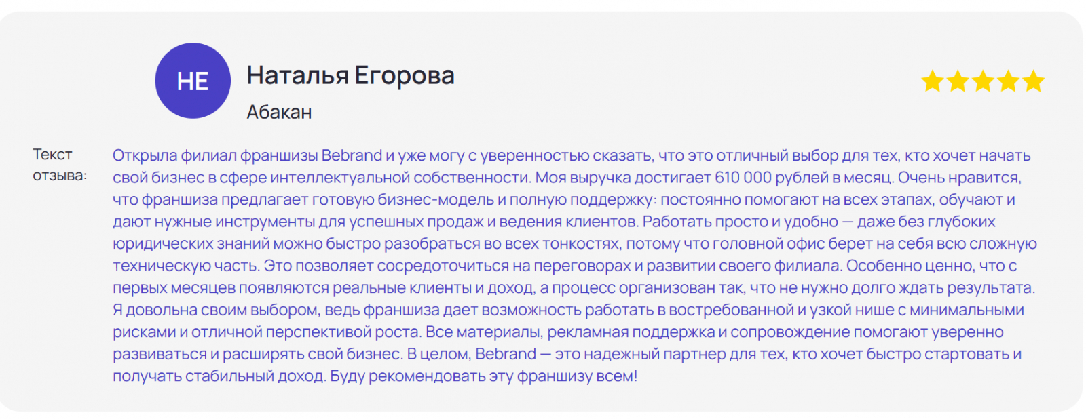
Task: Click the sentence start "Я довольна своим выбором"
Action: pos(216,310)
